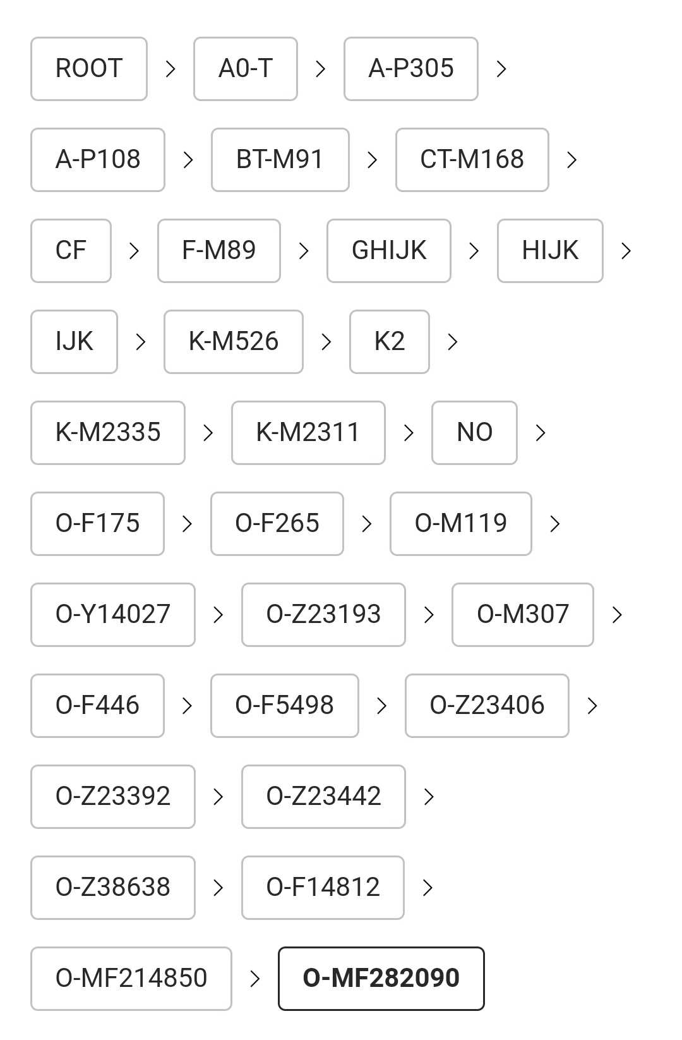This screenshot has width=682, height=1040.
Task: Select the O-M119 node
Action: tap(461, 524)
